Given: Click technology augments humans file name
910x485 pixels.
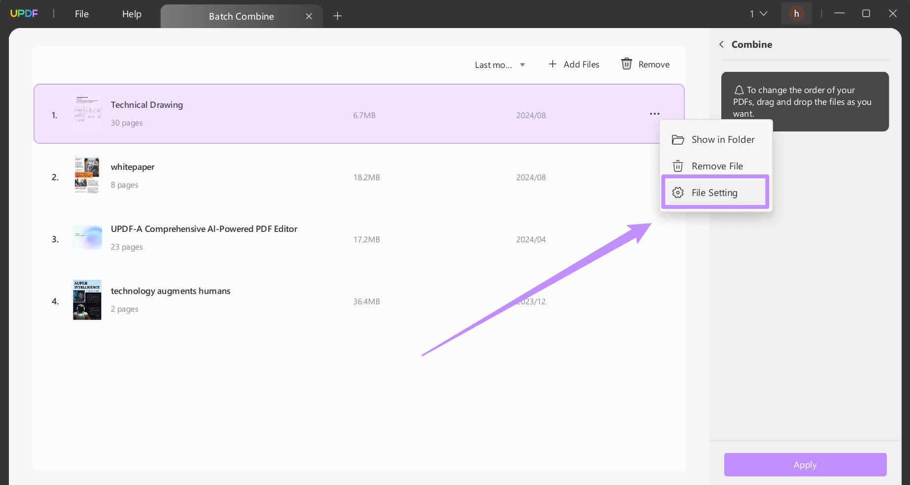Looking at the screenshot, I should point(170,291).
